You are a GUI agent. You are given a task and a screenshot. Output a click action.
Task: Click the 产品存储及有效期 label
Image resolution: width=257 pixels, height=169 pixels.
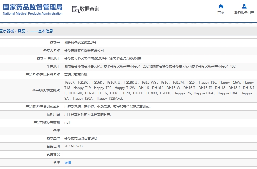coord(47,123)
